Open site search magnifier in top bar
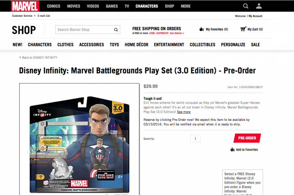This screenshot has height=195, width=294. tap(246, 6)
